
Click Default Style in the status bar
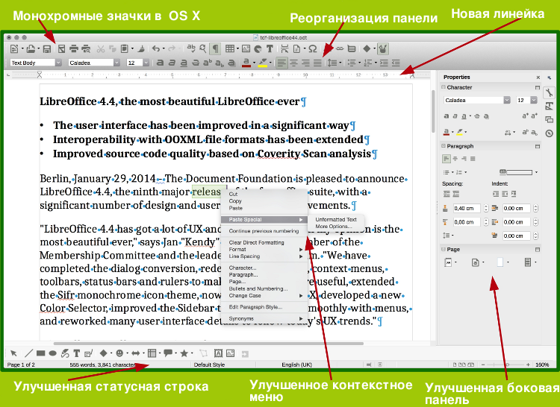click(x=209, y=365)
